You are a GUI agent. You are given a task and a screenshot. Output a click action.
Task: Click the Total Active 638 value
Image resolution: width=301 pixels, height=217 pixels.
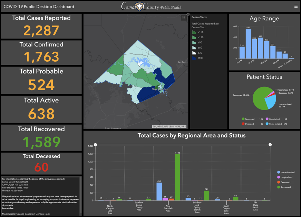point(41,114)
